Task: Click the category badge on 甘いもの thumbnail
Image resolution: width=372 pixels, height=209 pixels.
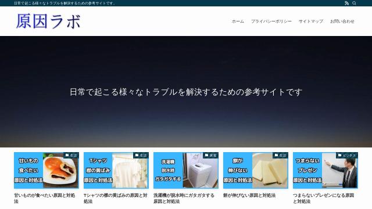Action: pyautogui.click(x=71, y=156)
